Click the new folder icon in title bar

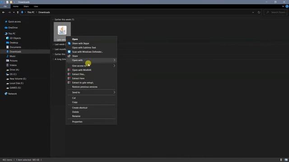[11, 2]
